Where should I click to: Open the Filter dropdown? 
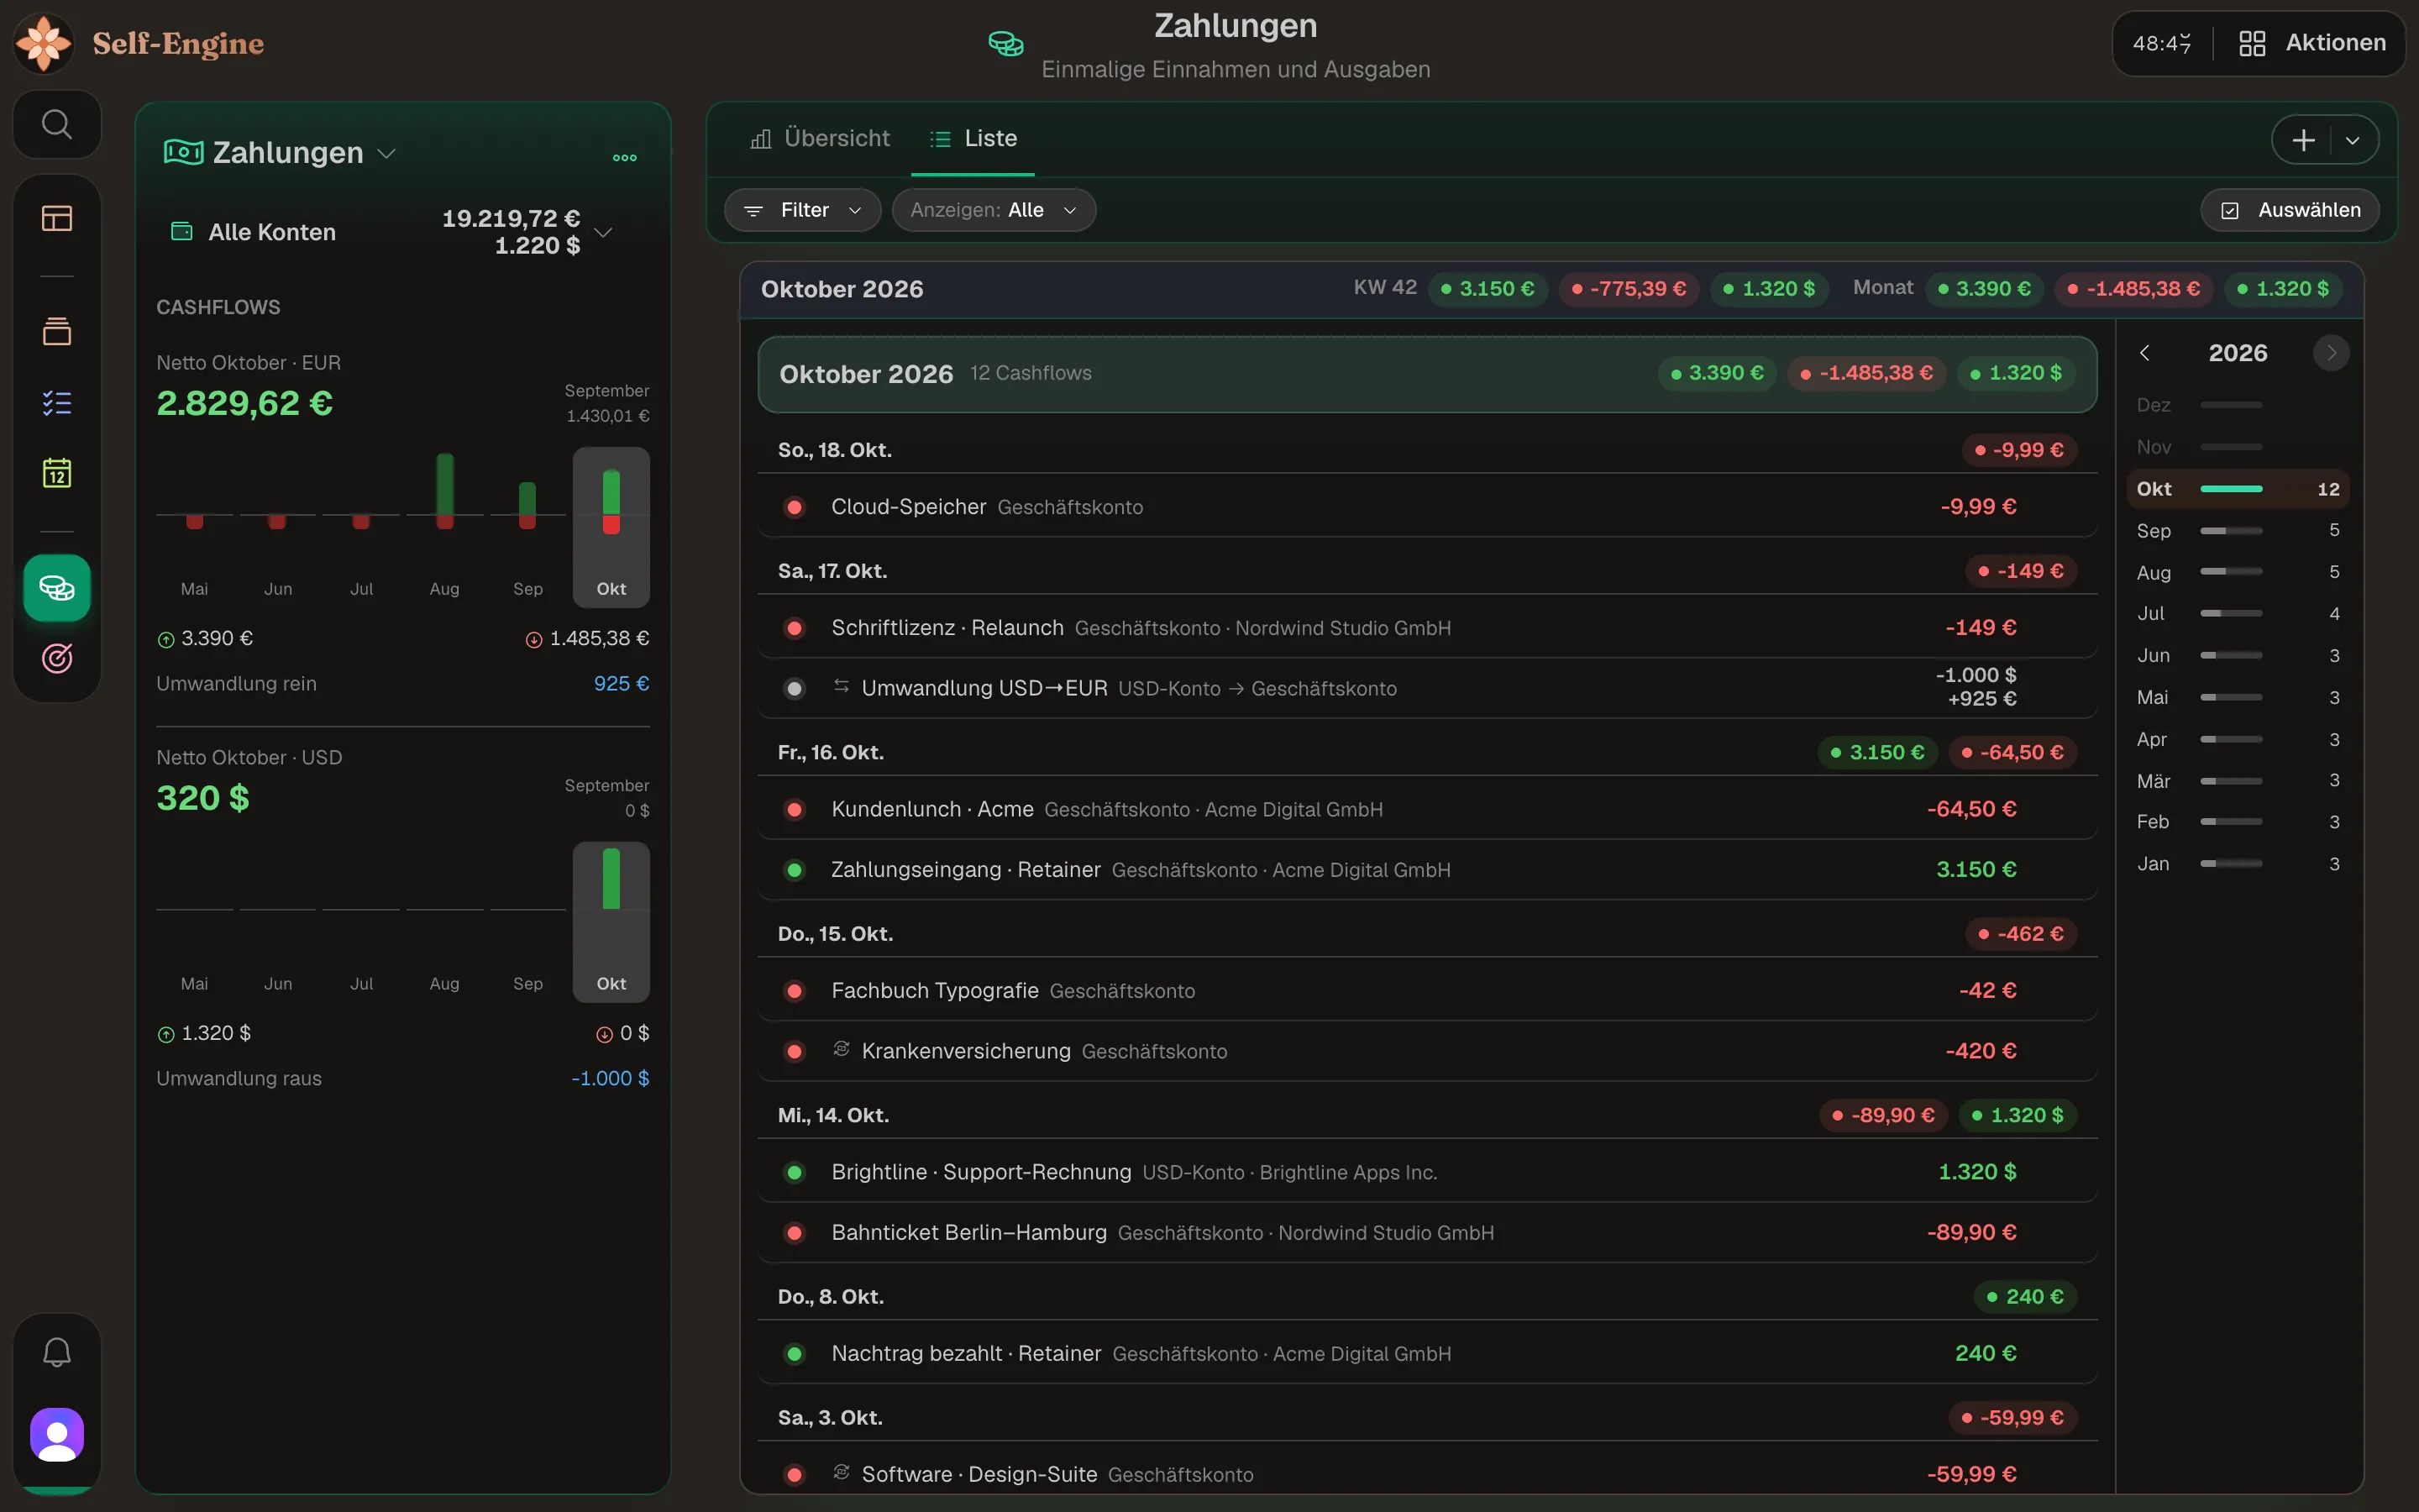803,210
